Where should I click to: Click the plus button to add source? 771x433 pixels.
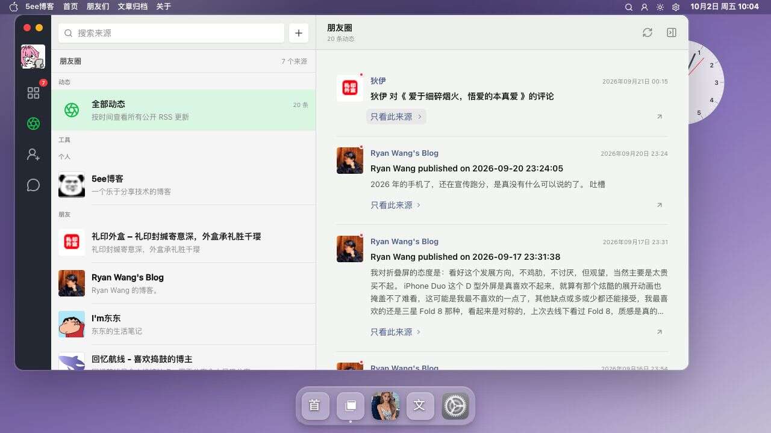(299, 33)
